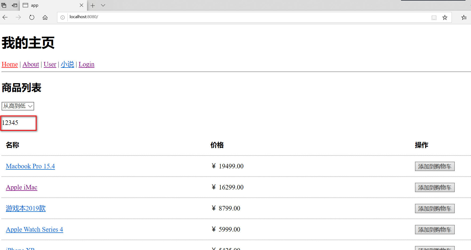The image size is (471, 250).
Task: Click the 12345 text
Action: [x=10, y=123]
